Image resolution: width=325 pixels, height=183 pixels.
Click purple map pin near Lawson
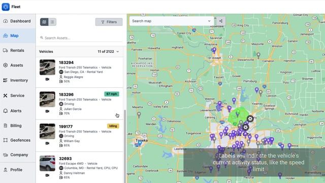[256, 90]
